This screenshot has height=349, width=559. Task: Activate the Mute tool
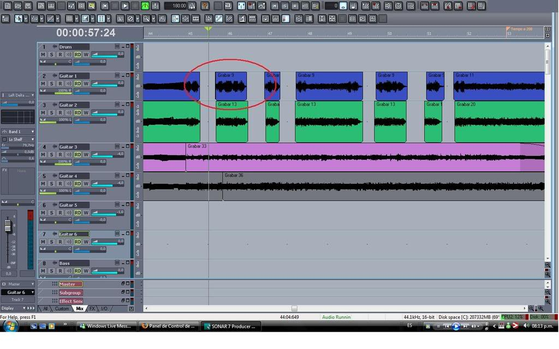click(x=130, y=19)
